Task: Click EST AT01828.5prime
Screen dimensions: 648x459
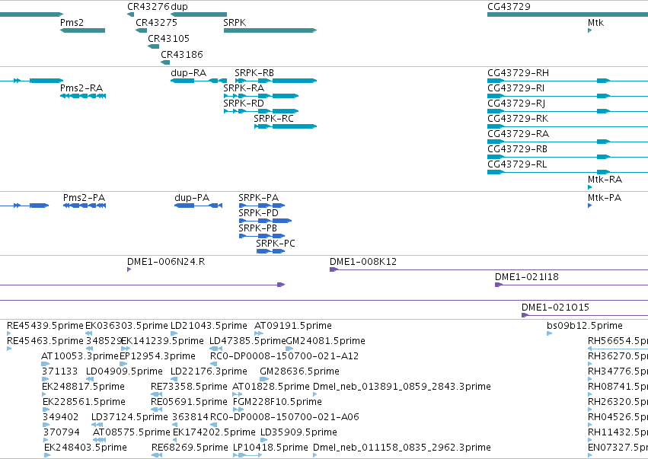Action: pyautogui.click(x=238, y=394)
